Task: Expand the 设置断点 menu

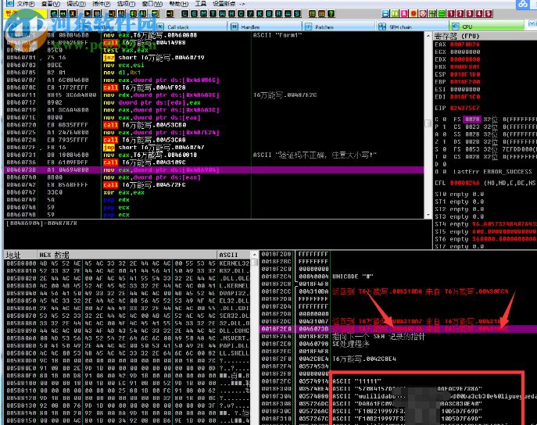Action: [224, 4]
